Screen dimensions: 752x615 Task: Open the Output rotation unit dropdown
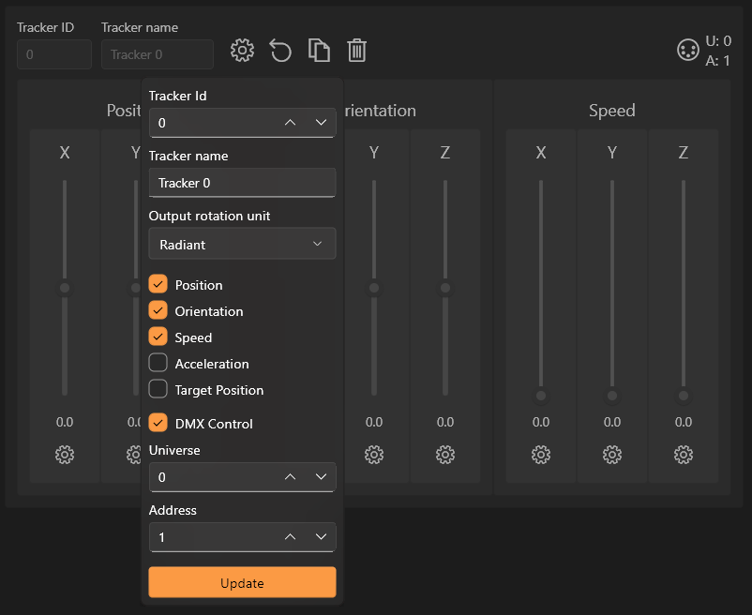pos(242,244)
